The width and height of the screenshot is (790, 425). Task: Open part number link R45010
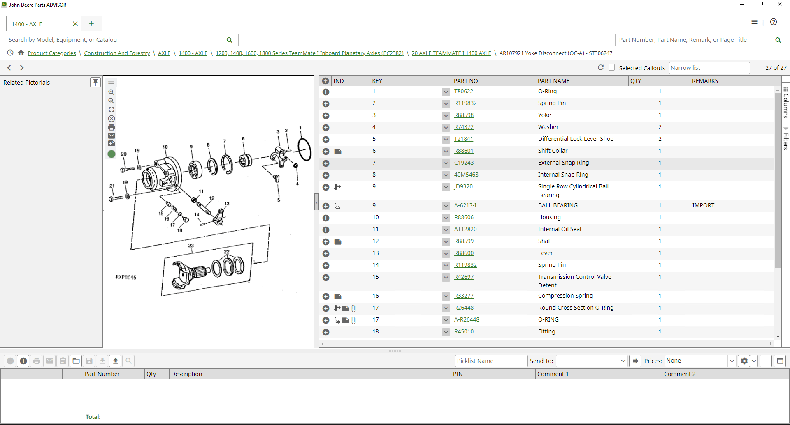(x=464, y=332)
